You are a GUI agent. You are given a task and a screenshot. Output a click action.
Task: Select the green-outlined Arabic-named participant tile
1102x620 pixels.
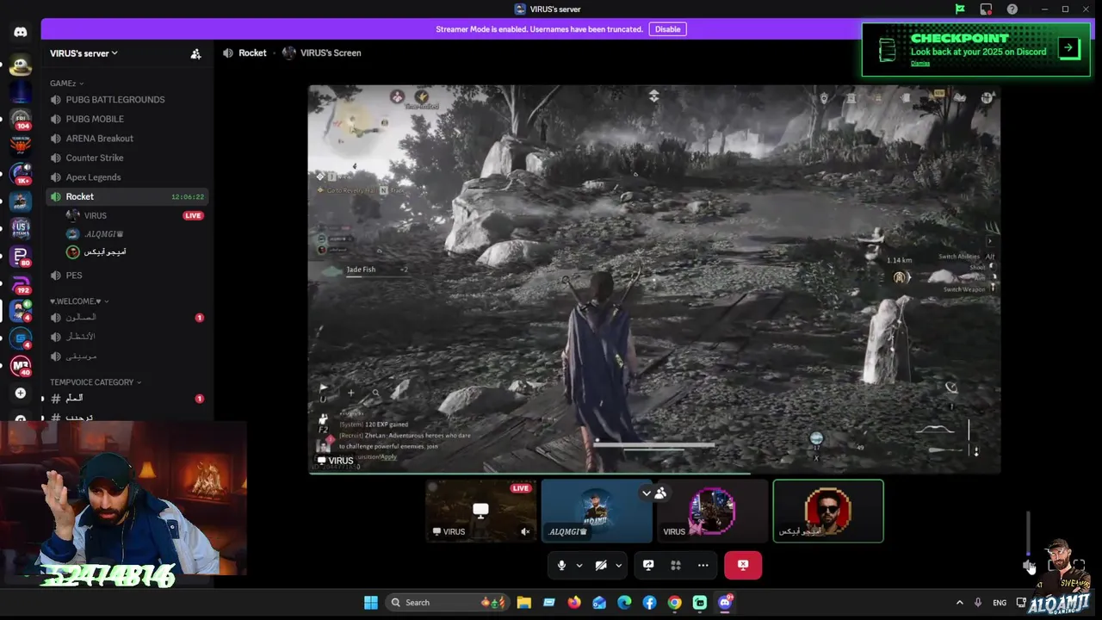click(x=828, y=511)
